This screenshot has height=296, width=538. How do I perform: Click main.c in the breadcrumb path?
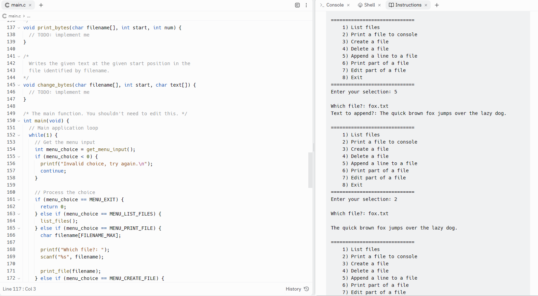coord(15,16)
